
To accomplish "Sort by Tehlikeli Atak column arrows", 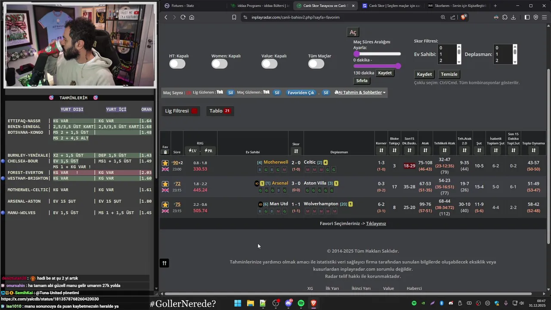I will click(x=444, y=150).
